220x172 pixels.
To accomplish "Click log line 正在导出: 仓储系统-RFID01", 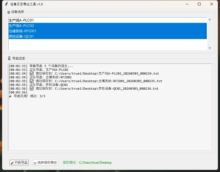I will [x=40, y=77].
